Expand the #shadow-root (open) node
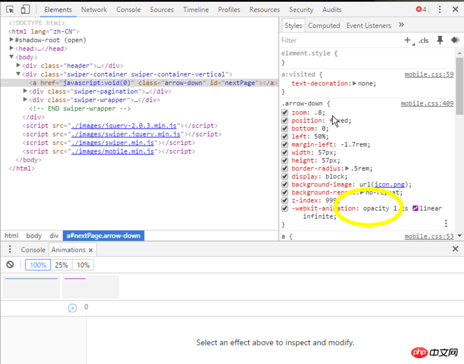 12,39
